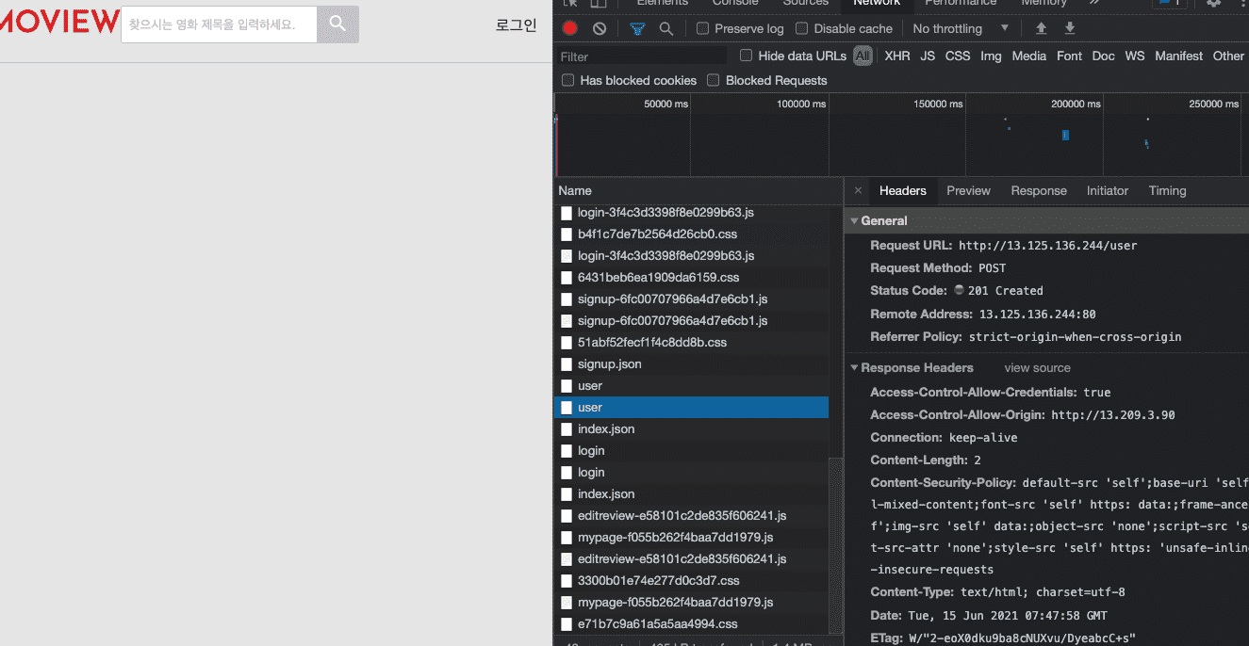Collapse the General section

[x=854, y=221]
